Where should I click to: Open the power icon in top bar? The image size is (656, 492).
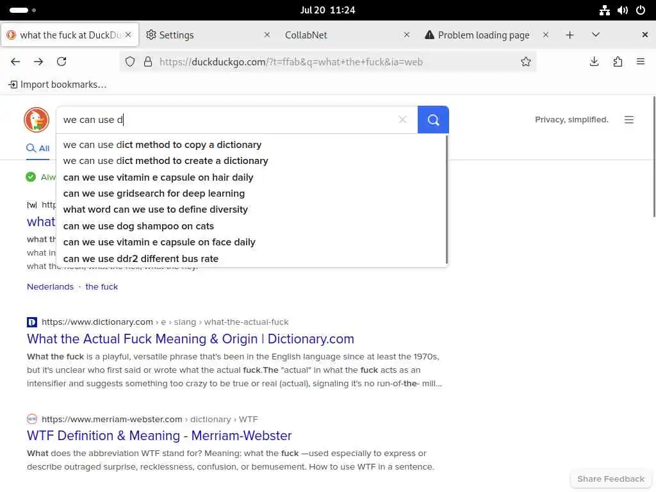point(641,10)
